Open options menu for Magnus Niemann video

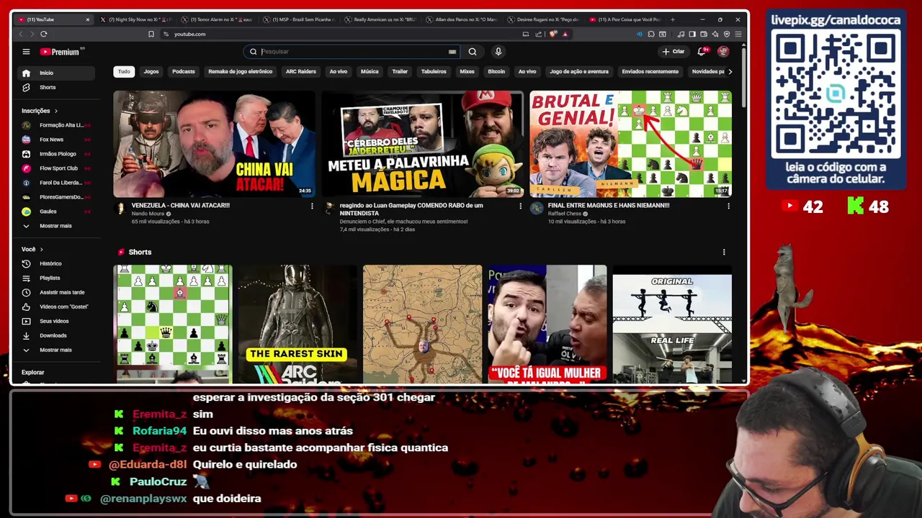tap(728, 206)
